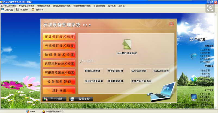Viewport: 218px width, 113px height.
Task: Click the 试压记录查询 button
Action: 141,71
